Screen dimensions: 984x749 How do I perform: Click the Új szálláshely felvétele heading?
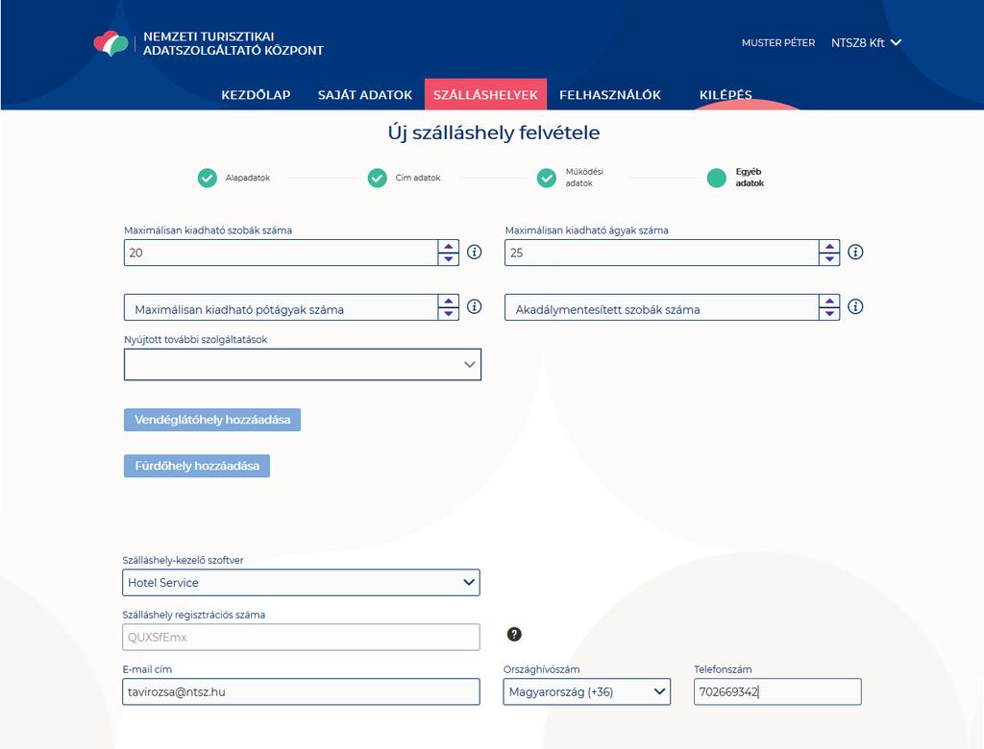tap(494, 133)
